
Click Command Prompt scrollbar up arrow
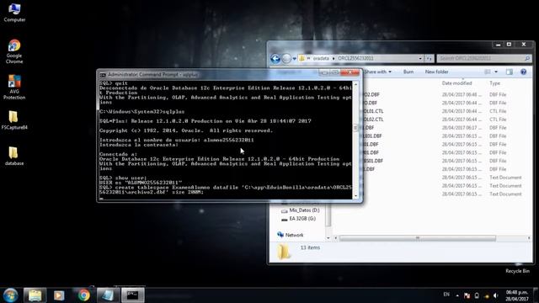click(x=355, y=84)
